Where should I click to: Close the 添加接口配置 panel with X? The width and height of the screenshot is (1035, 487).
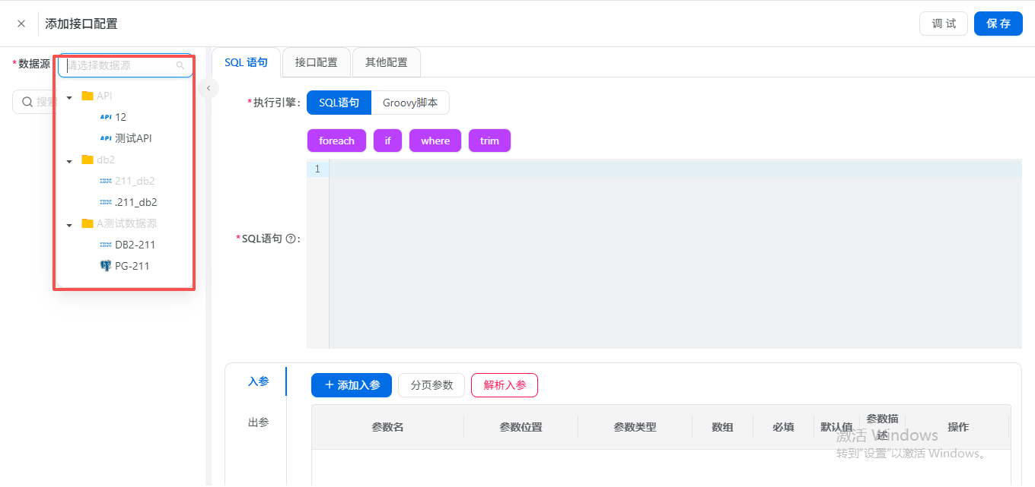21,24
